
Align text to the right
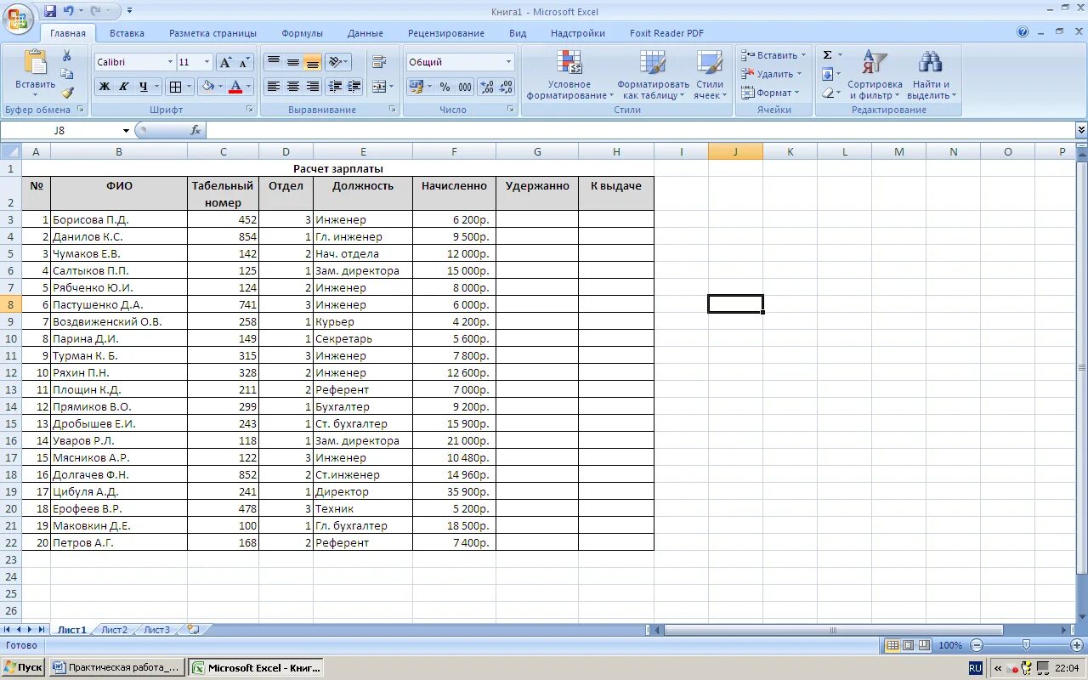click(313, 87)
